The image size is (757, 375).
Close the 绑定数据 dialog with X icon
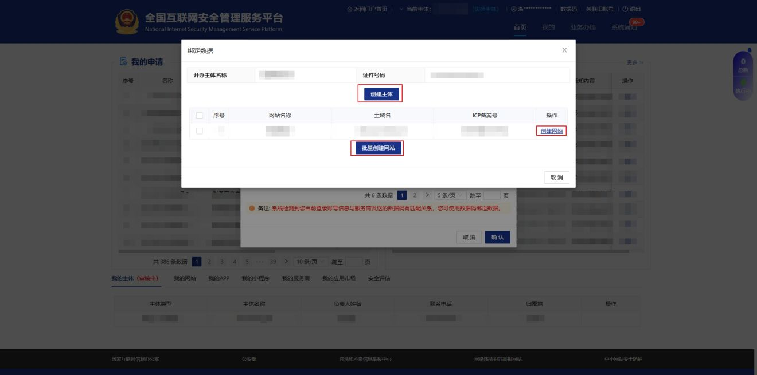(x=564, y=50)
